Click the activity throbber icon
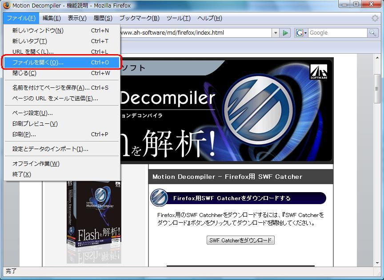The width and height of the screenshot is (384, 280). pos(375,18)
